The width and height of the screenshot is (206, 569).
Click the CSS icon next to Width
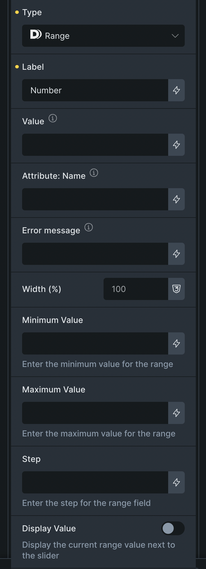(176, 289)
